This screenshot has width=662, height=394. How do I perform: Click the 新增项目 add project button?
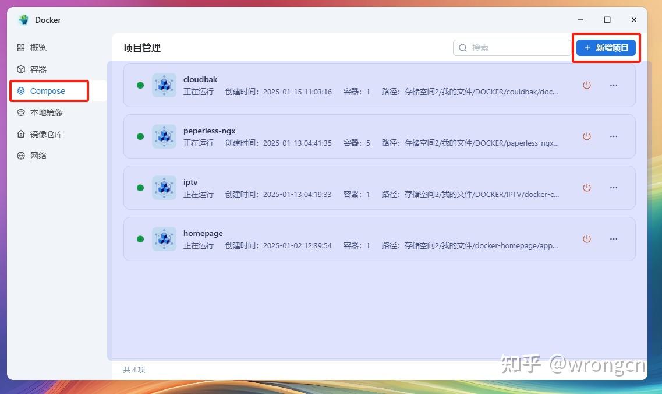tap(606, 48)
